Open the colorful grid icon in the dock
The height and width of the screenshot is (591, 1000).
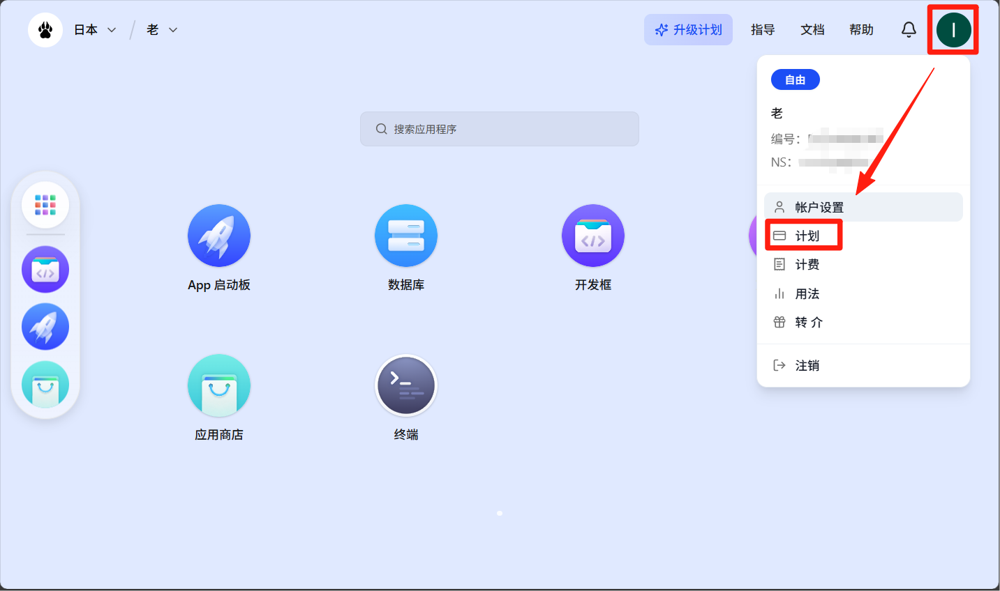point(45,205)
